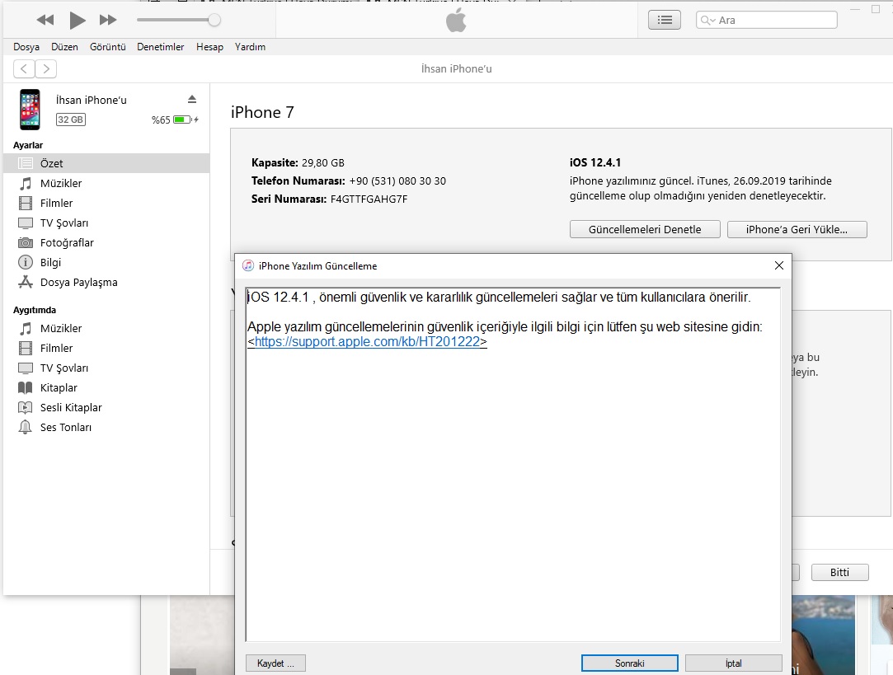Click the Bilgi info circle icon
Viewport: 893px width, 675px height.
pyautogui.click(x=26, y=262)
